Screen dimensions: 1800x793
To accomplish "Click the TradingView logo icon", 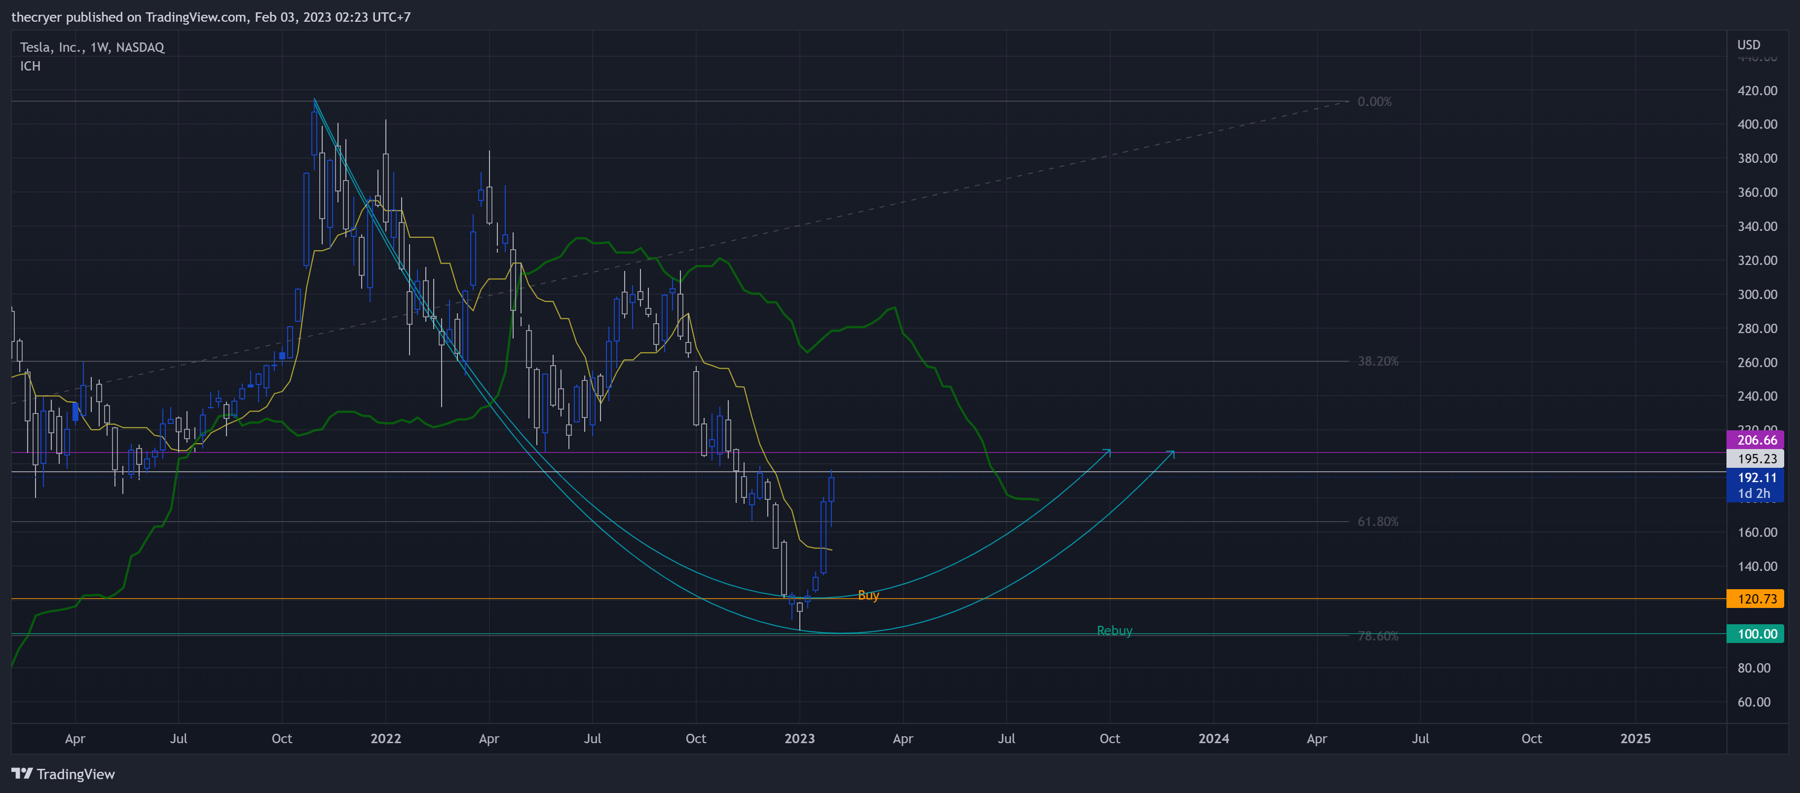I will (22, 773).
